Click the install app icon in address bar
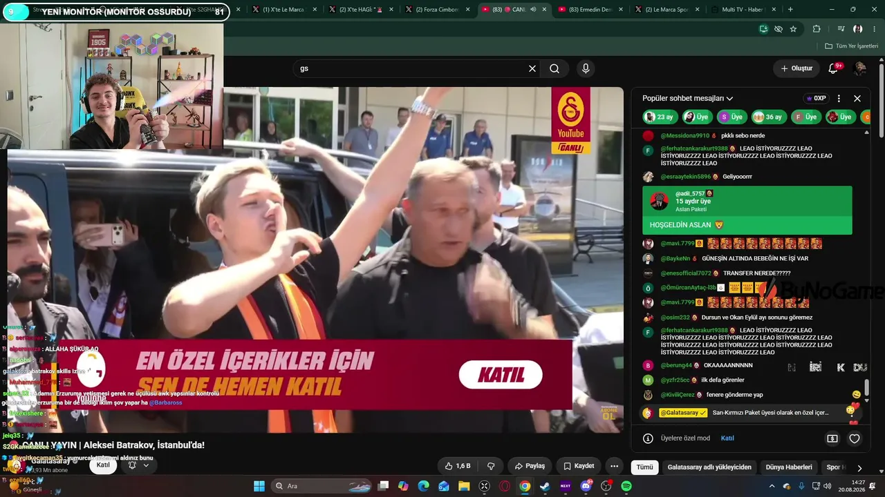885x497 pixels. click(763, 29)
